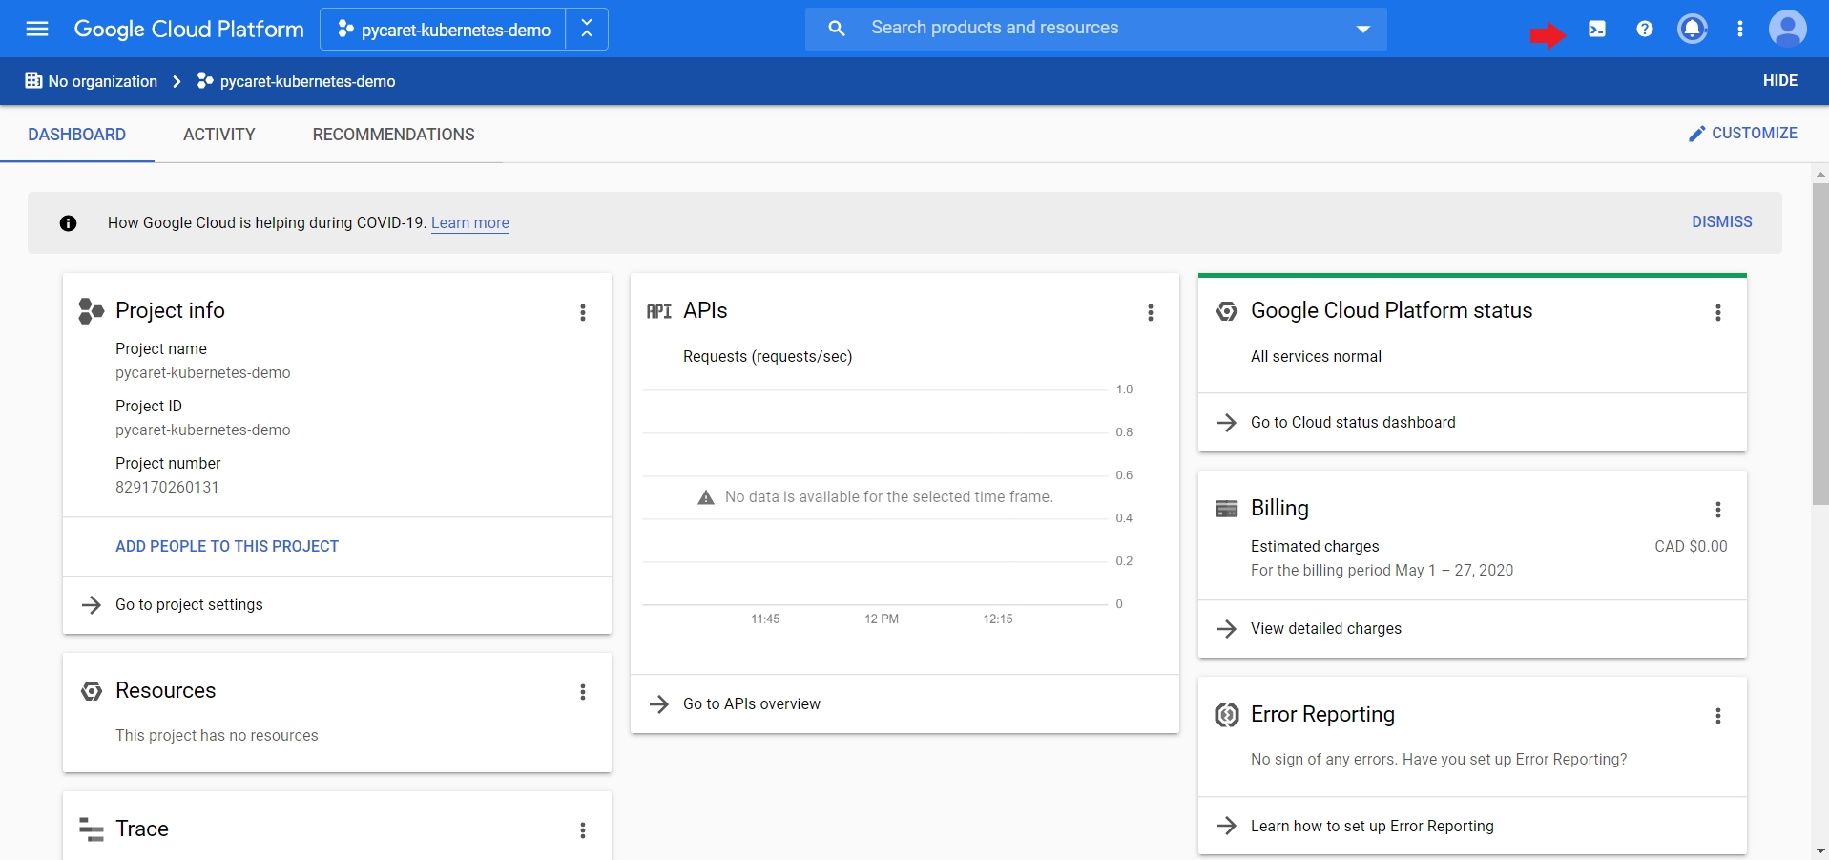Open Billing card options menu
Image resolution: width=1829 pixels, height=860 pixels.
1717,510
